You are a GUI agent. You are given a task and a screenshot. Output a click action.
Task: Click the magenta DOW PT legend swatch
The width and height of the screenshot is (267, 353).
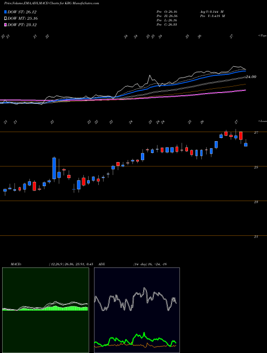click(5, 25)
